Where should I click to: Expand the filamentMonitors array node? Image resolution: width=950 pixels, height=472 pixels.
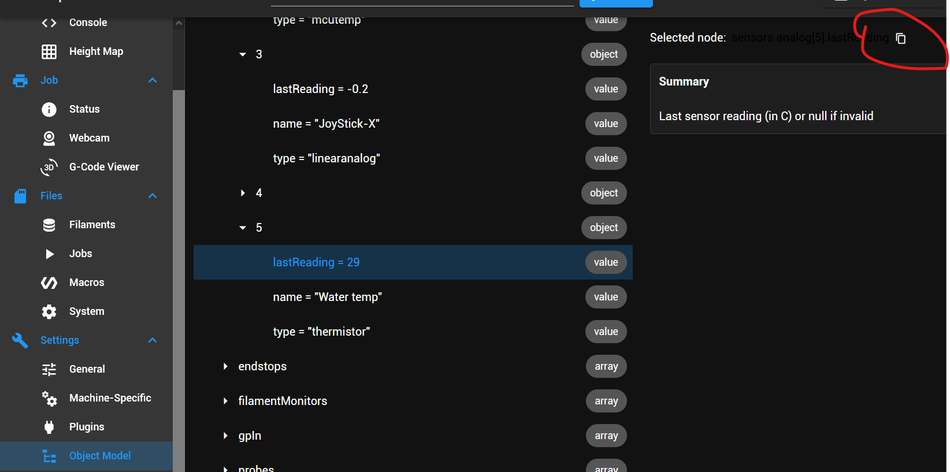(225, 401)
